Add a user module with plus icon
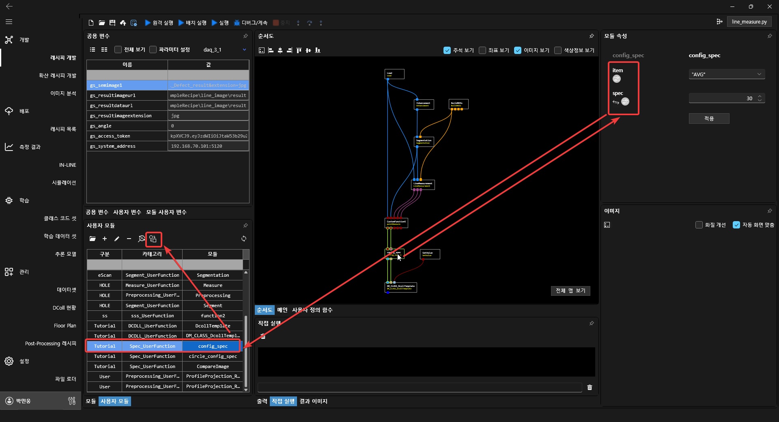This screenshot has height=422, width=779. pyautogui.click(x=105, y=239)
